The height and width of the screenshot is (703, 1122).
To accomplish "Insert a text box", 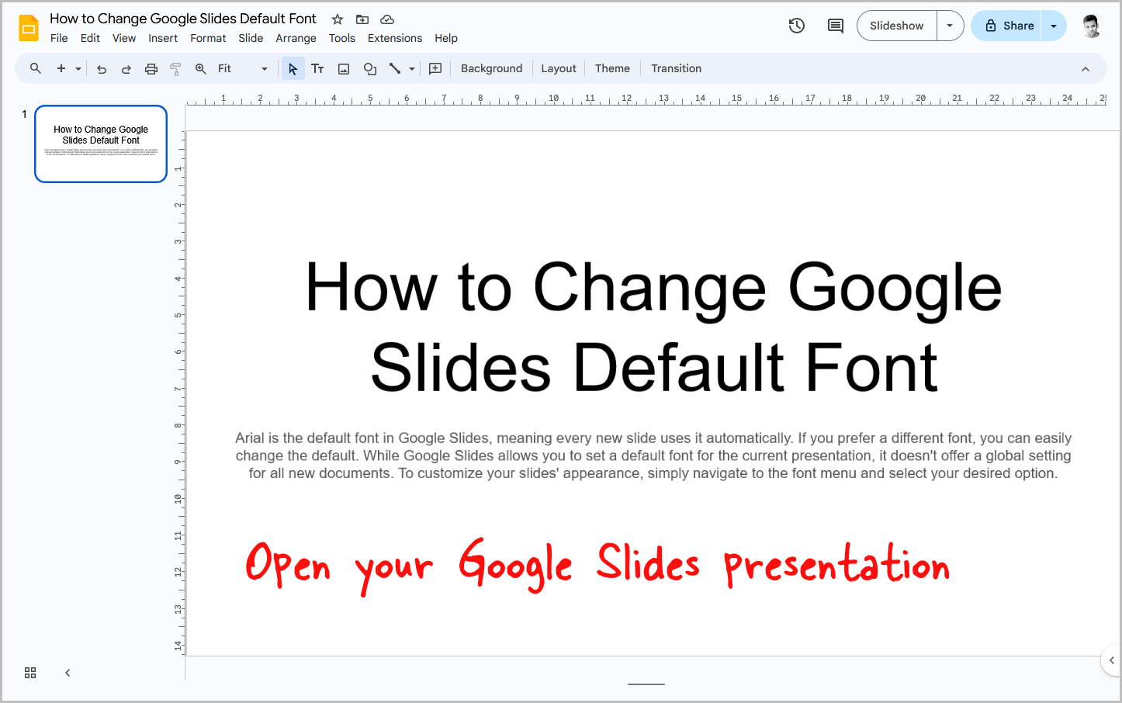I will pyautogui.click(x=317, y=69).
